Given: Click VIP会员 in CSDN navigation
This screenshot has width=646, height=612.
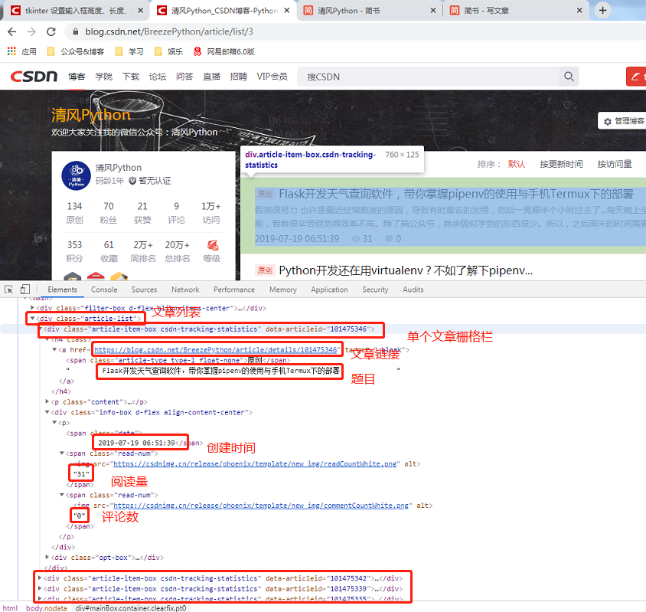Looking at the screenshot, I should point(272,77).
